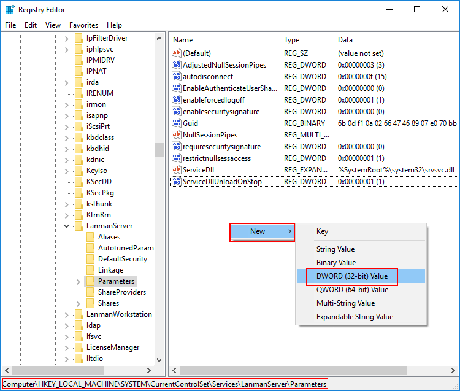Viewport: 460px width, 391px height.
Task: Click the restrictnullsessaccess DWORD icon
Action: point(177,158)
